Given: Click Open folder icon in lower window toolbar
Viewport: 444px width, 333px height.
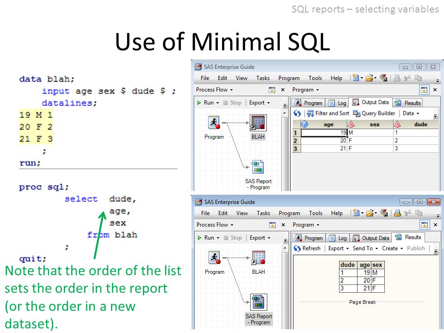Looking at the screenshot, I should [x=370, y=213].
